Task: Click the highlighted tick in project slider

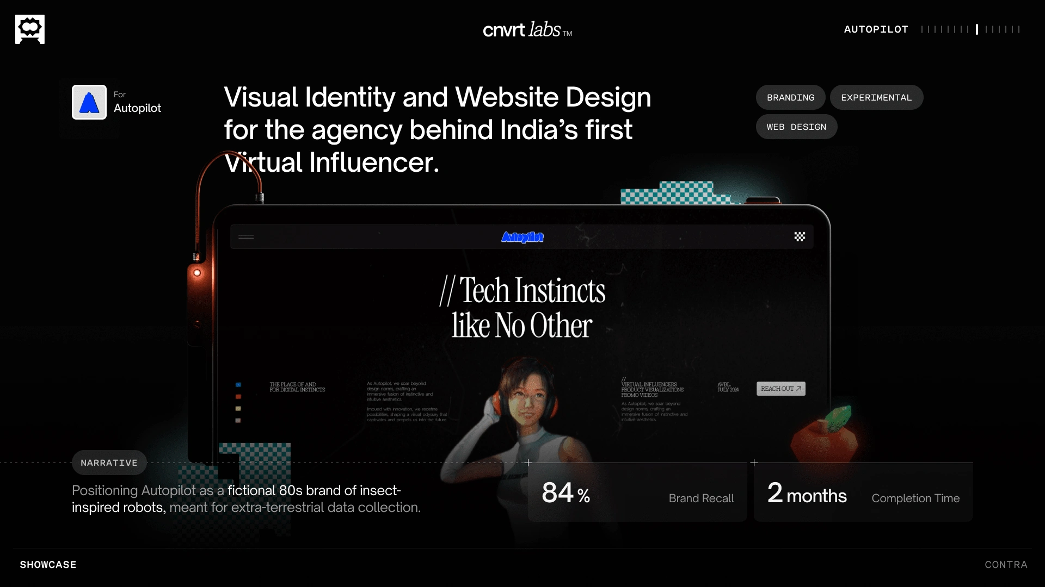Action: tap(977, 29)
